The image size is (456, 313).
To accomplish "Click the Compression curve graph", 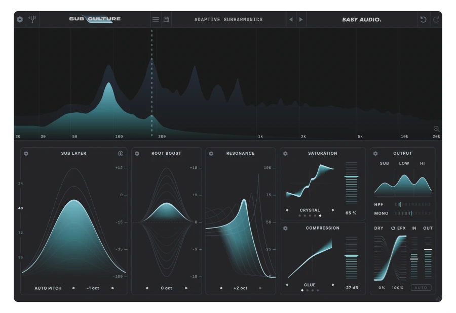I will [x=310, y=258].
